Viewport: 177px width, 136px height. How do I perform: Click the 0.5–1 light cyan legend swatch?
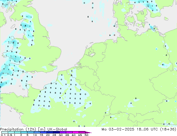click(x=11, y=132)
